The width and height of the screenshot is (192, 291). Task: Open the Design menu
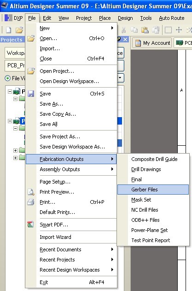pyautogui.click(x=125, y=18)
